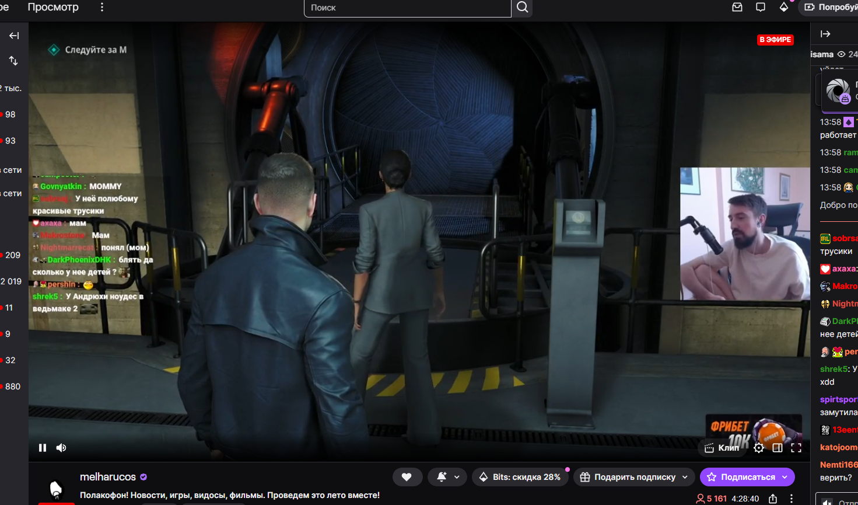The image size is (858, 505).
Task: Focus the Поиск search field
Action: click(408, 8)
